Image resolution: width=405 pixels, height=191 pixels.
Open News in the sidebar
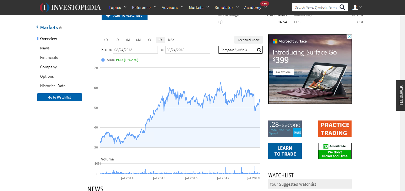click(45, 48)
